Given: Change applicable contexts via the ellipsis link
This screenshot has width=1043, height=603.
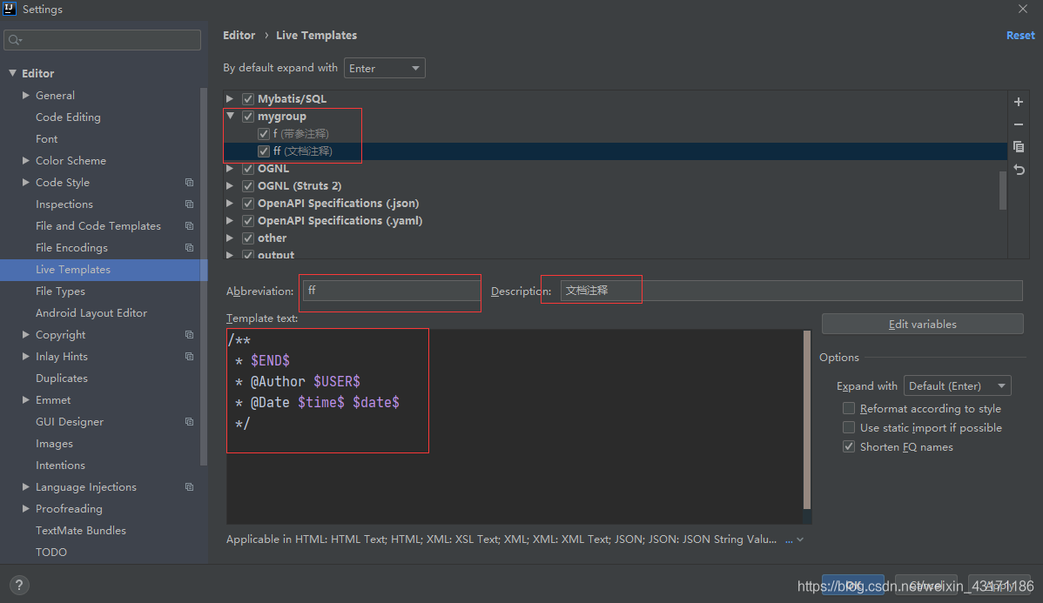Looking at the screenshot, I should 789,539.
